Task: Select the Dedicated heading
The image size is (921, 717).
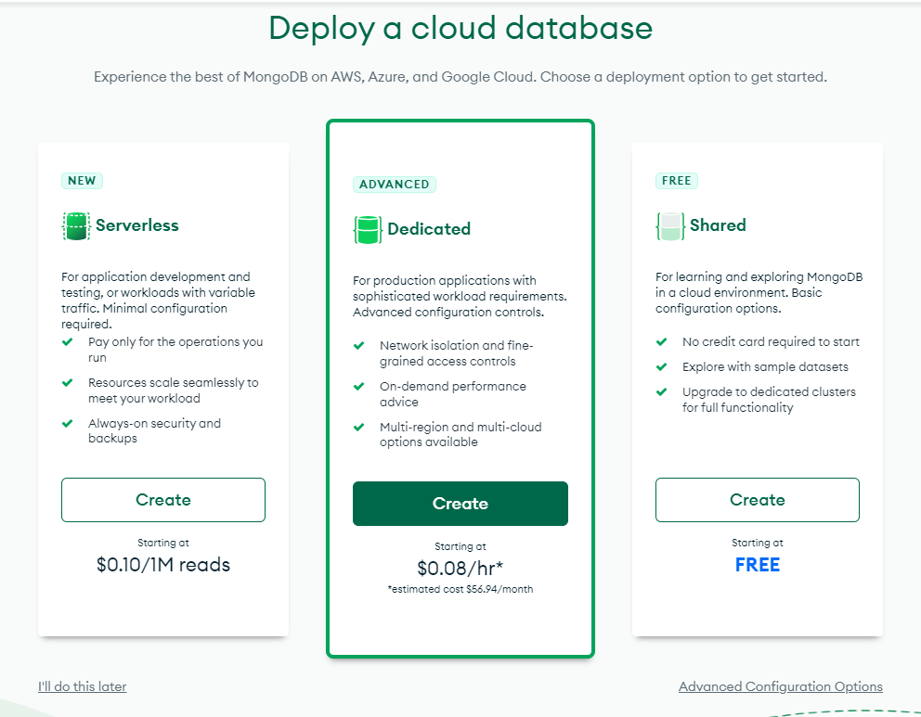Action: 429,229
